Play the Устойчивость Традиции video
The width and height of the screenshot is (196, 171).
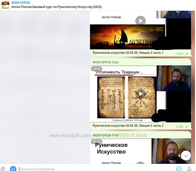coord(140,94)
